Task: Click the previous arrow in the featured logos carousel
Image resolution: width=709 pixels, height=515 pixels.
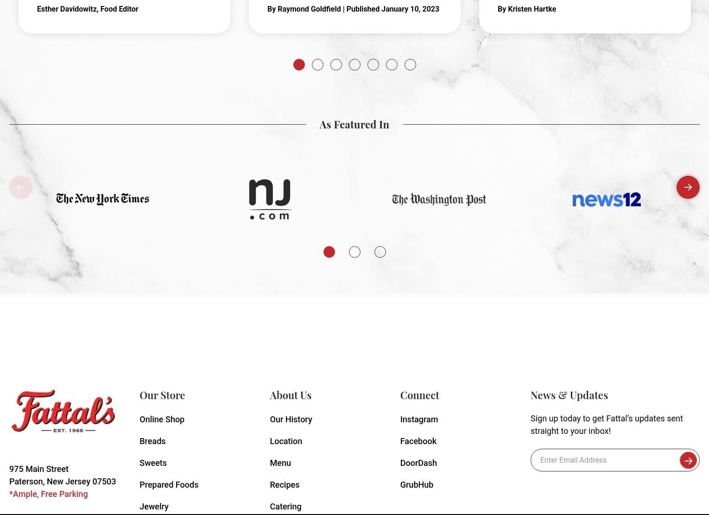Action: pyautogui.click(x=21, y=187)
